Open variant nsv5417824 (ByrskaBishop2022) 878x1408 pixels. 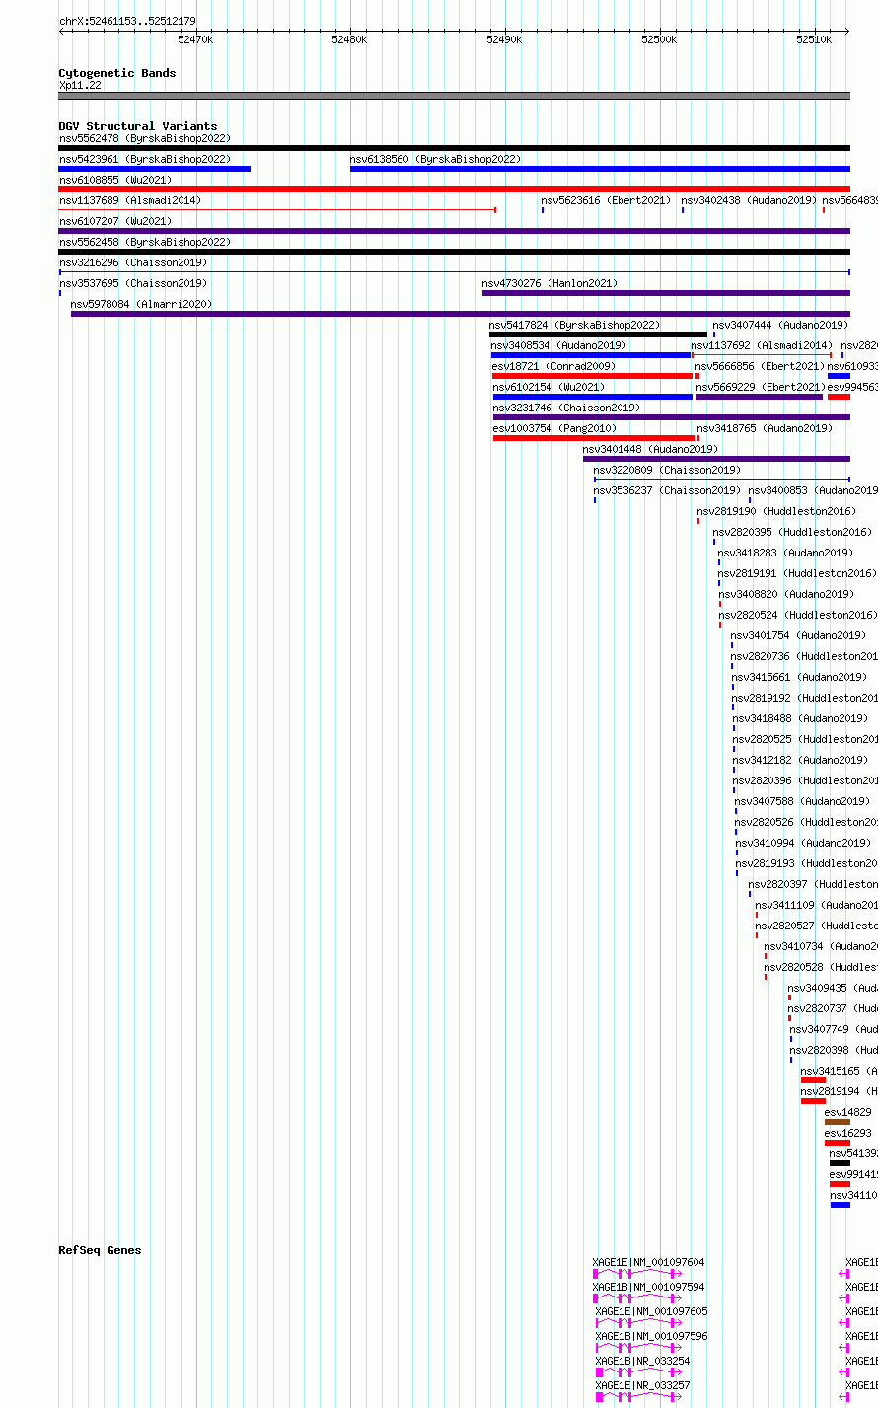point(574,325)
